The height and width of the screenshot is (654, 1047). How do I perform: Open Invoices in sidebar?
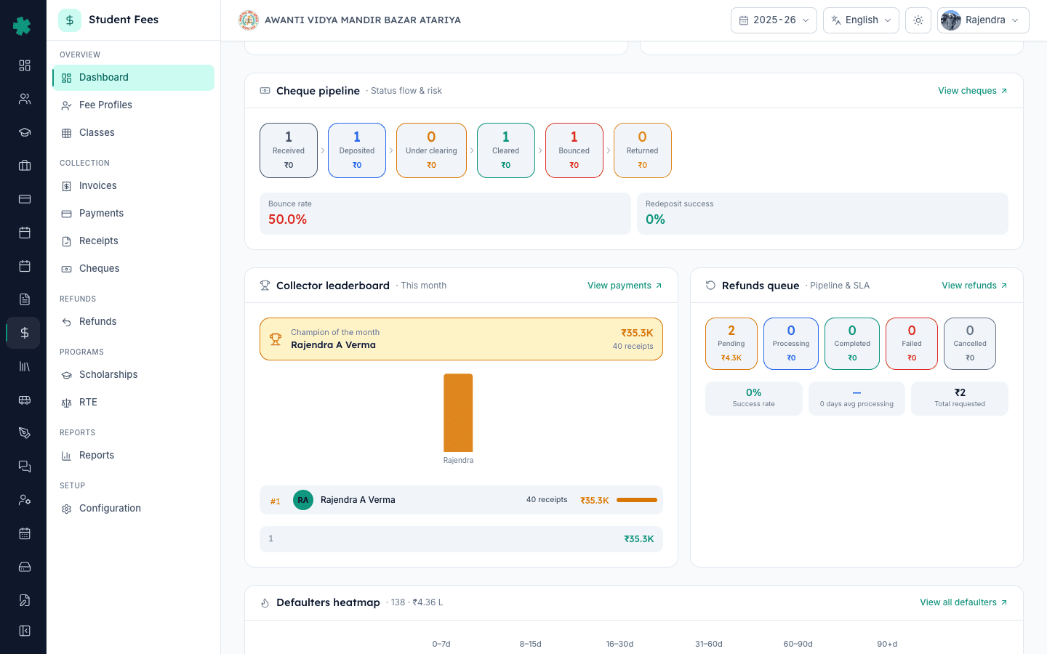[133, 186]
